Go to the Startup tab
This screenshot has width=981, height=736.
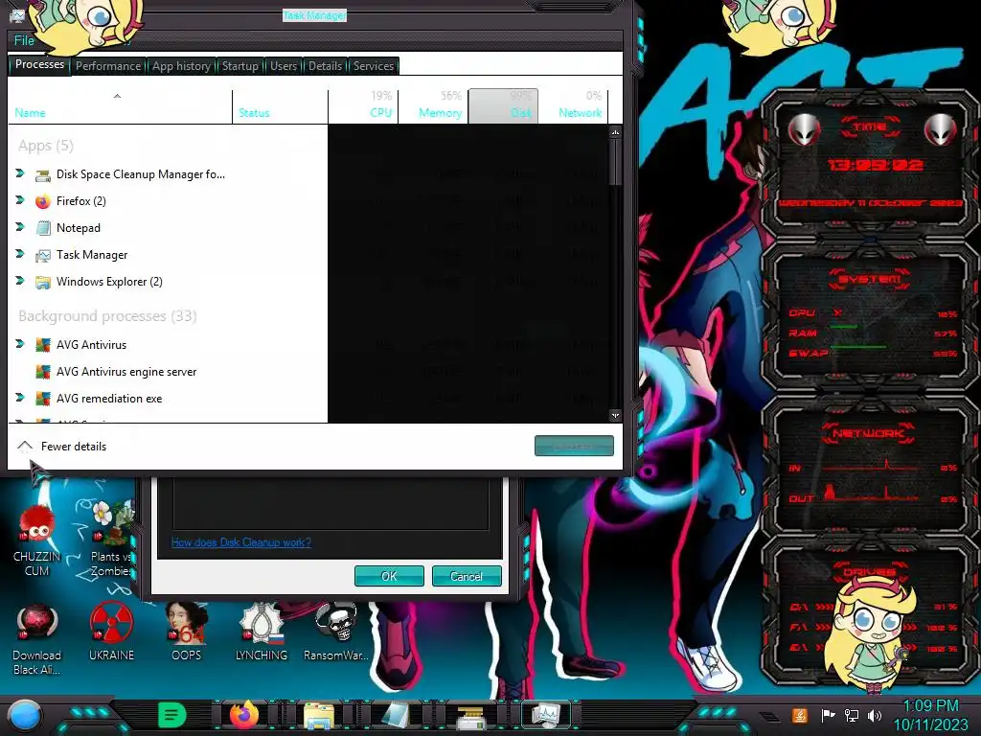tap(240, 66)
